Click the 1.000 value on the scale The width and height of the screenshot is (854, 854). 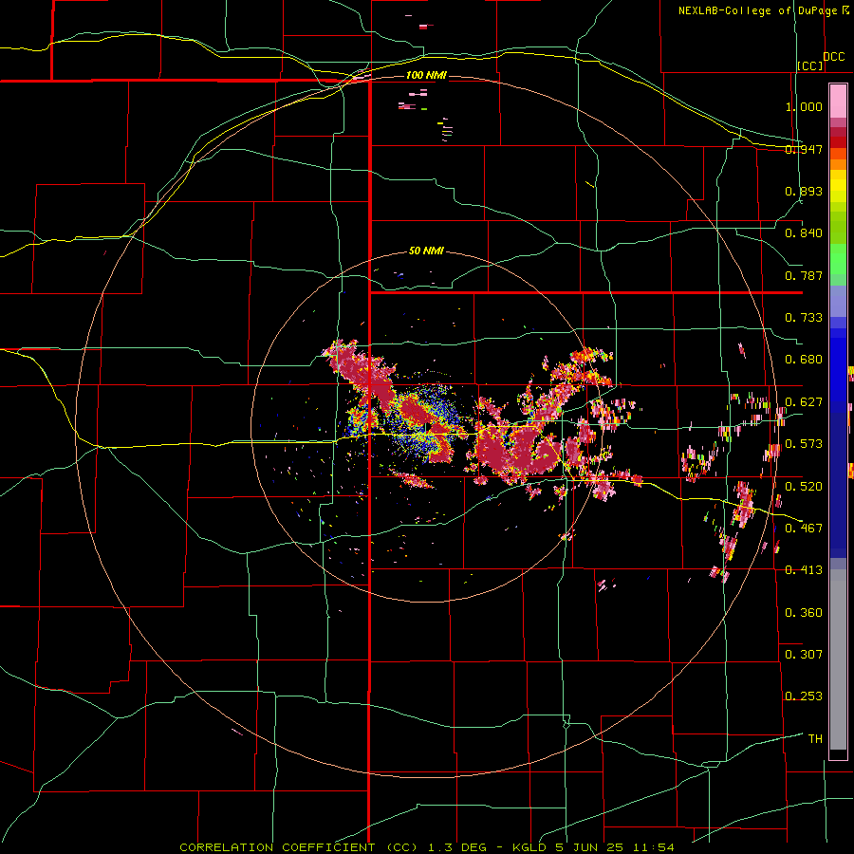pyautogui.click(x=804, y=106)
